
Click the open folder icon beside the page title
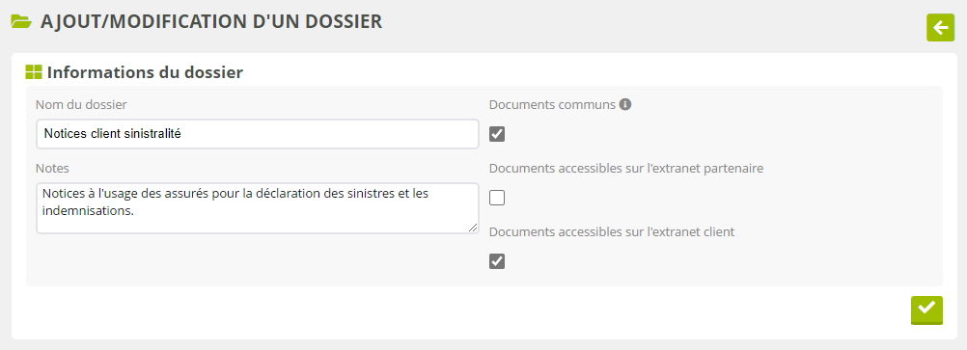point(21,21)
